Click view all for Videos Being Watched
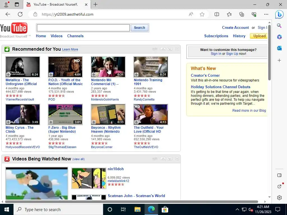This screenshot has height=215, width=287. 78,159
